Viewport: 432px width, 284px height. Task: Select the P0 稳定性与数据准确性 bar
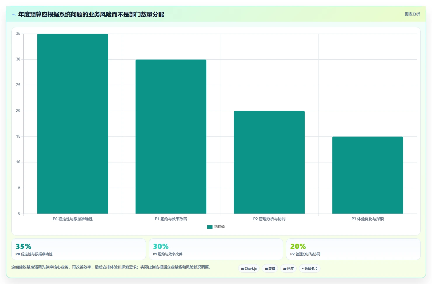(x=73, y=124)
